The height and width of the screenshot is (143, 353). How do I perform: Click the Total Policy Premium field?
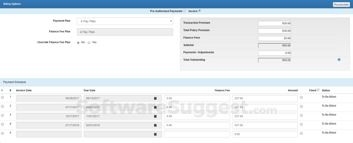point(274,31)
